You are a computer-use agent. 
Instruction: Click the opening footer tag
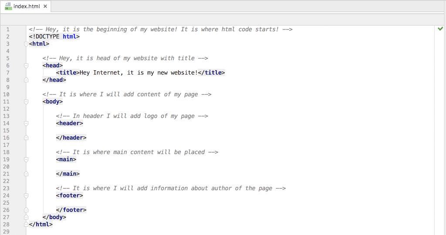(x=69, y=195)
